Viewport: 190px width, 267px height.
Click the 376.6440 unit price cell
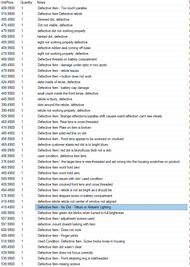tap(9, 162)
